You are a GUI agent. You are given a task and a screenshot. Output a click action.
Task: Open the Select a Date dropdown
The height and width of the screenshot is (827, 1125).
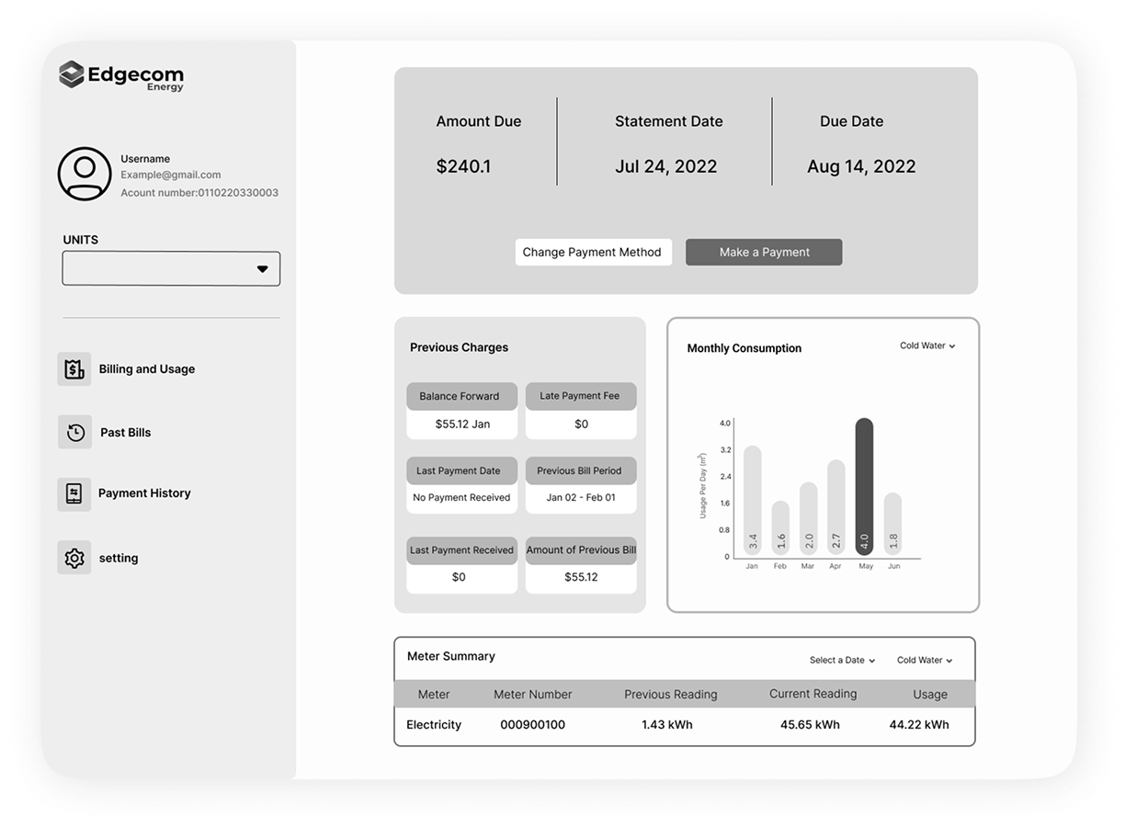pos(841,661)
